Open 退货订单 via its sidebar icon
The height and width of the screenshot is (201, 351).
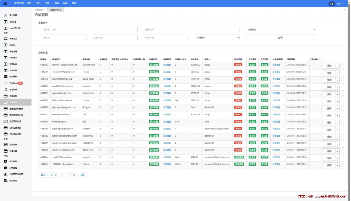coord(6,90)
